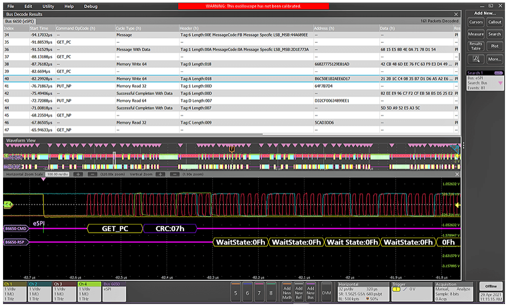507x306 pixels.
Task: Click the results table horizontal scrollbar
Action: click(x=133, y=134)
